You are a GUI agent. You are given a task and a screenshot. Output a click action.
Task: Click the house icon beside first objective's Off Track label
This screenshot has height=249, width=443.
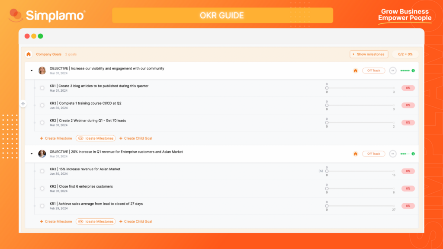(355, 70)
